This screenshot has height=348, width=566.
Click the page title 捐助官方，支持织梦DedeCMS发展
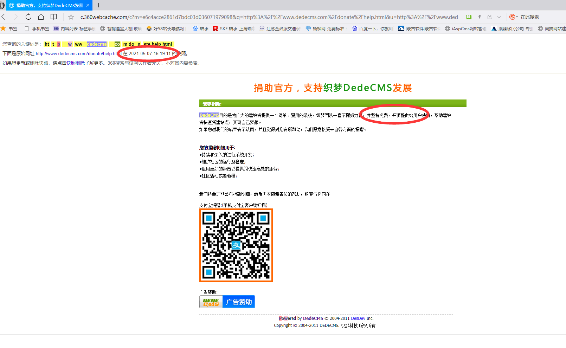tap(333, 88)
